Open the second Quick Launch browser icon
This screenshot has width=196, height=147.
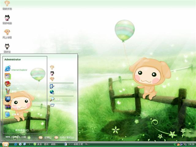(x=20, y=144)
